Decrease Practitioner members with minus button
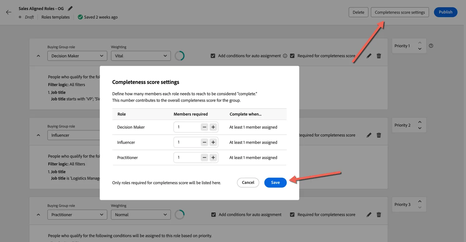 tap(204, 158)
